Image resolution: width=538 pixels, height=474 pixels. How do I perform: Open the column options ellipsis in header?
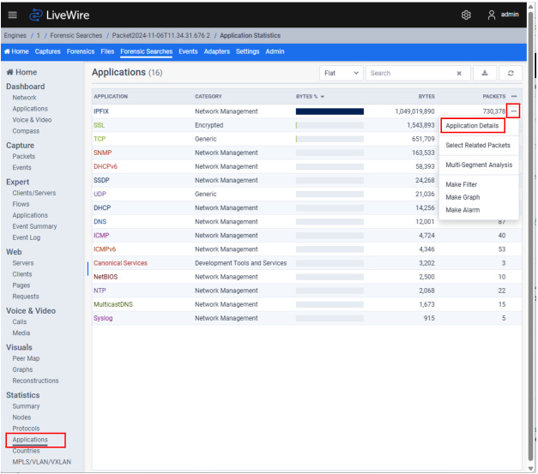pos(514,96)
